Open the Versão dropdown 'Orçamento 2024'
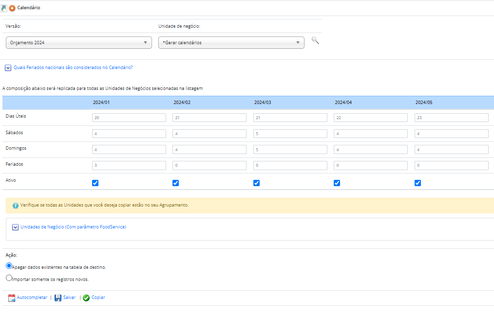The image size is (494, 314). point(79,43)
